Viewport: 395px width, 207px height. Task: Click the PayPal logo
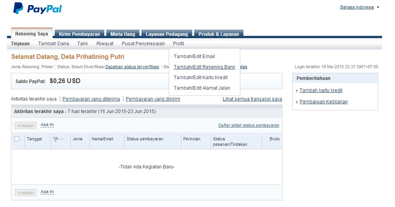click(x=38, y=8)
